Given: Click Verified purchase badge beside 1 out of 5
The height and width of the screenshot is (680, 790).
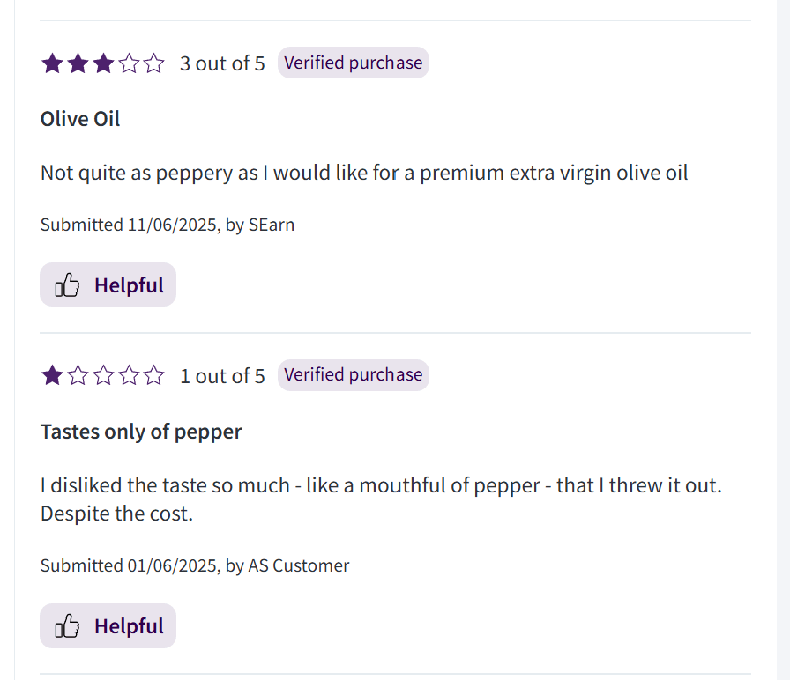Looking at the screenshot, I should (354, 375).
